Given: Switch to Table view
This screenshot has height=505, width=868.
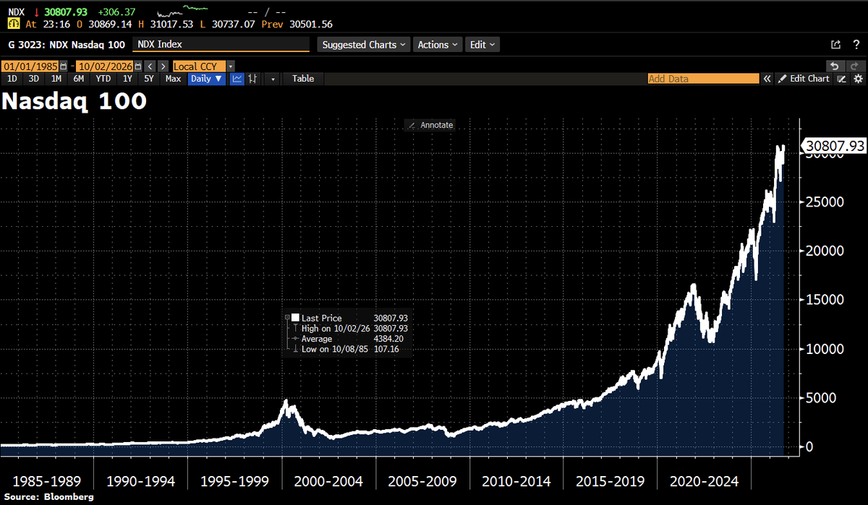Looking at the screenshot, I should click(303, 79).
